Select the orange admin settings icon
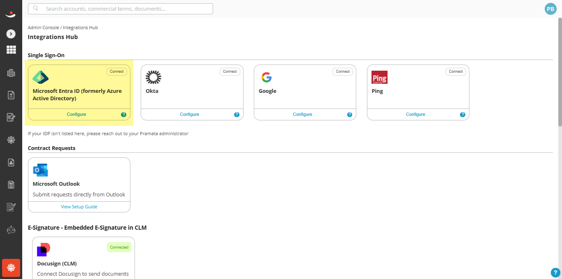 click(x=11, y=268)
